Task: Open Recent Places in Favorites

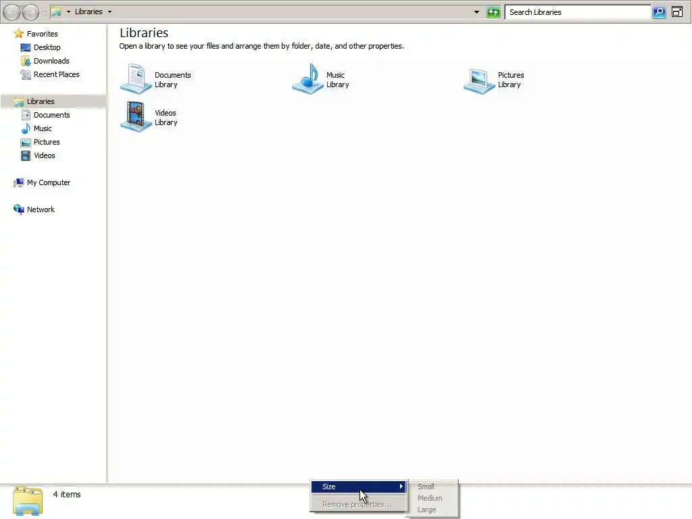Action: point(57,74)
